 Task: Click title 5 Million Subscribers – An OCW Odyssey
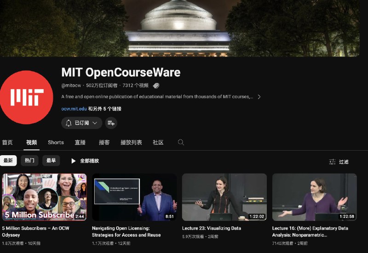[x=36, y=231]
